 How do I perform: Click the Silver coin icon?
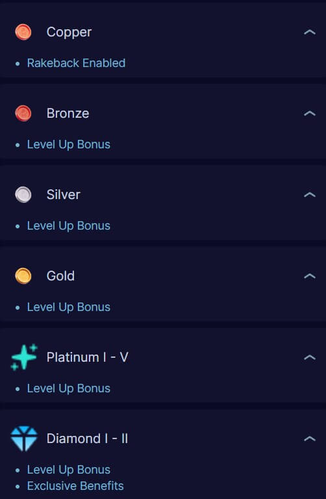[23, 195]
